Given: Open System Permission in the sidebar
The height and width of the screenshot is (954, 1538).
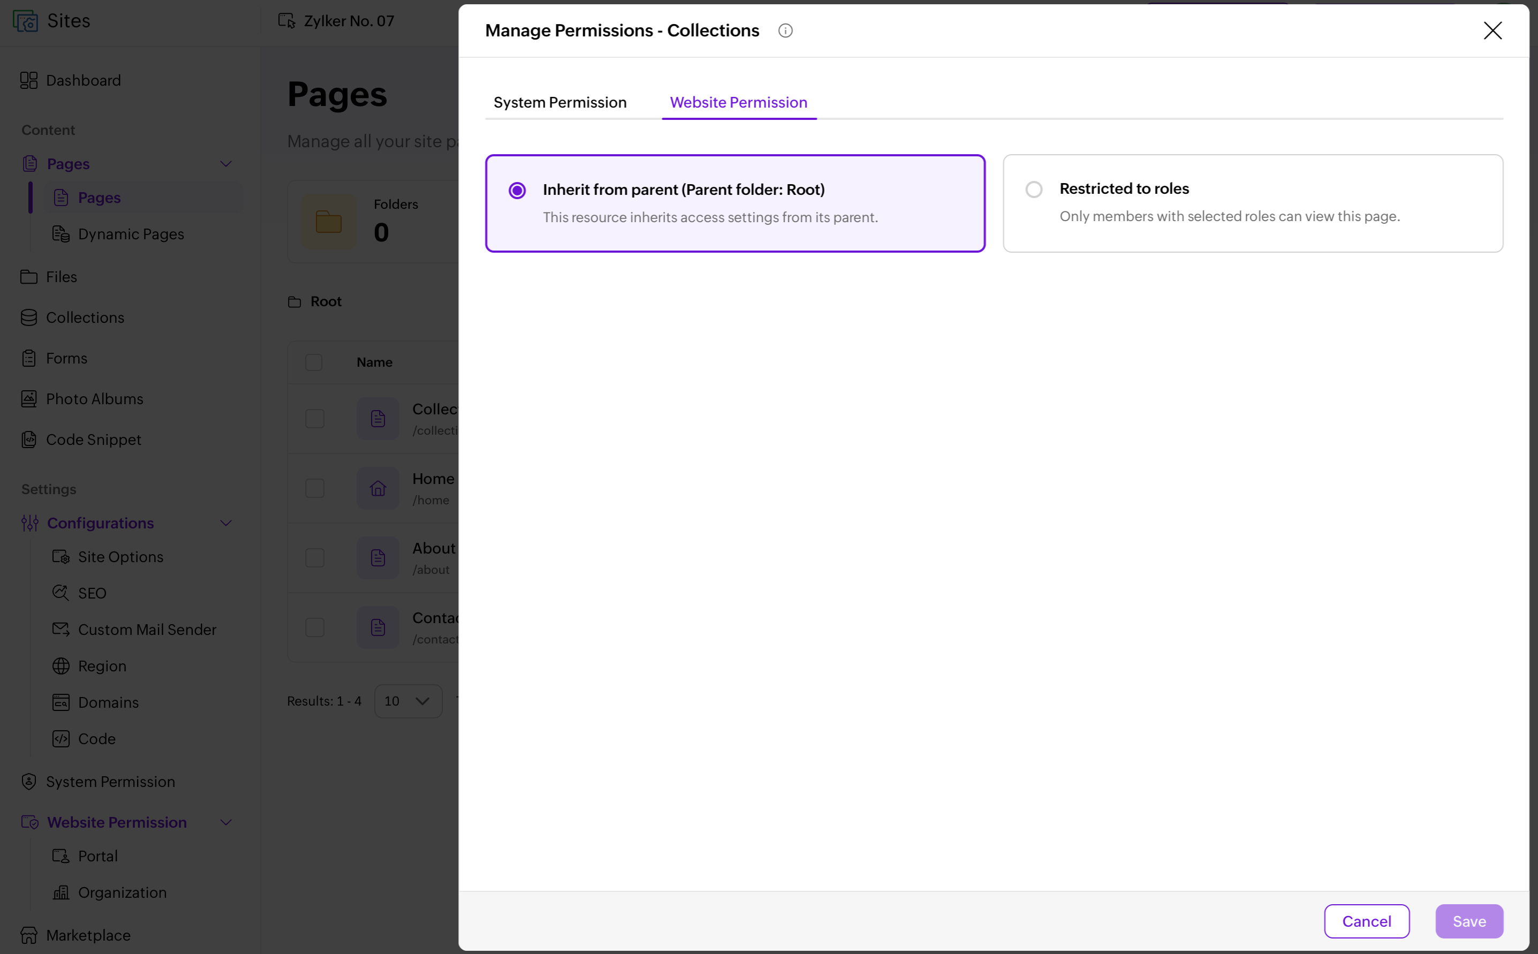Looking at the screenshot, I should [x=98, y=781].
